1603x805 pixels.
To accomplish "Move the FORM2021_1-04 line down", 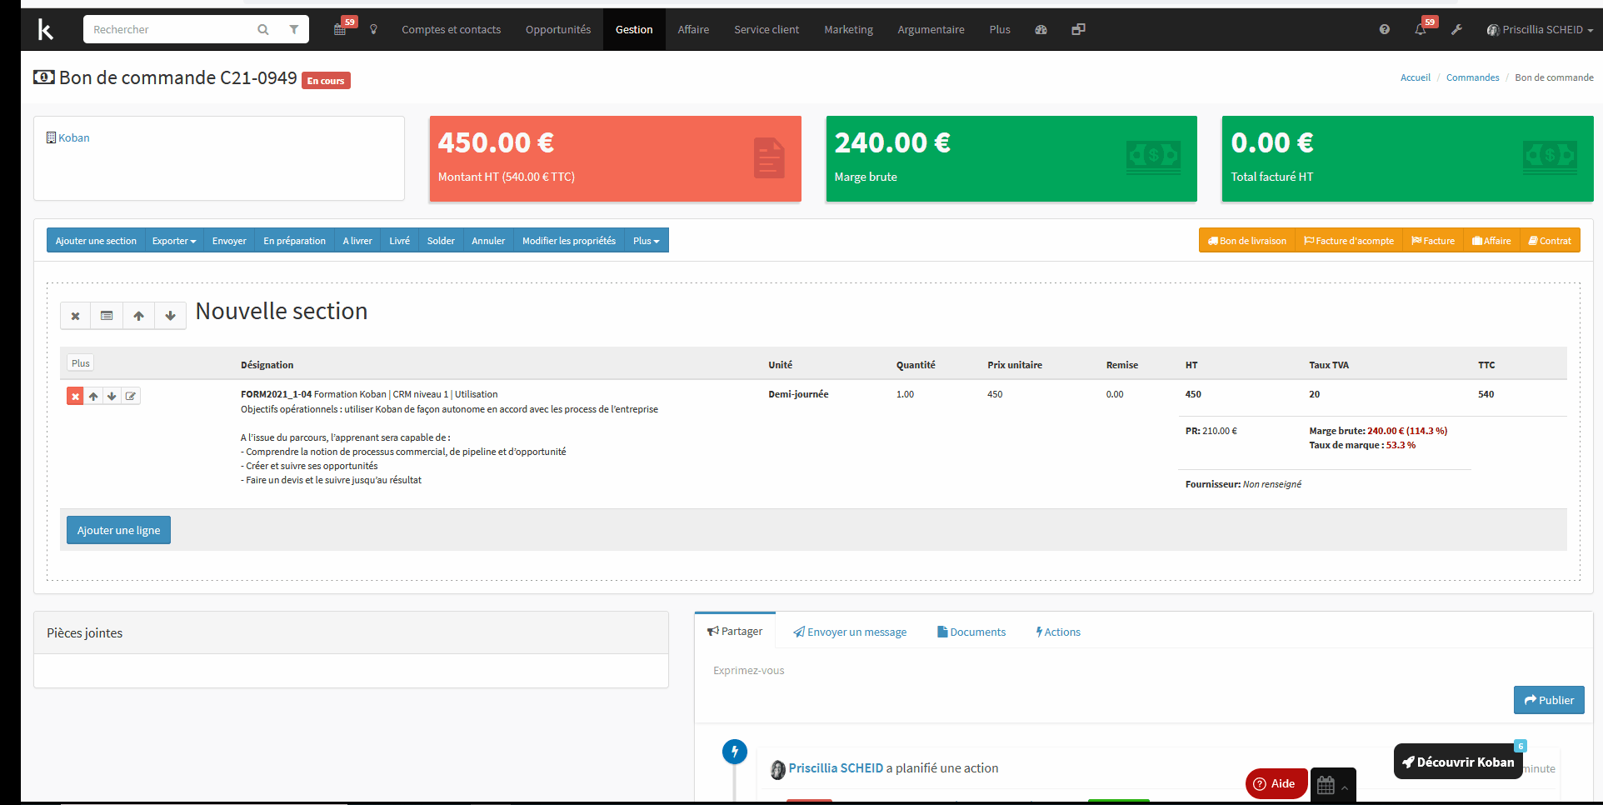I will [112, 396].
